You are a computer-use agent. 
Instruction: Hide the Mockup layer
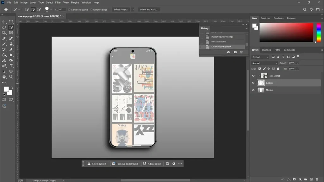253,90
